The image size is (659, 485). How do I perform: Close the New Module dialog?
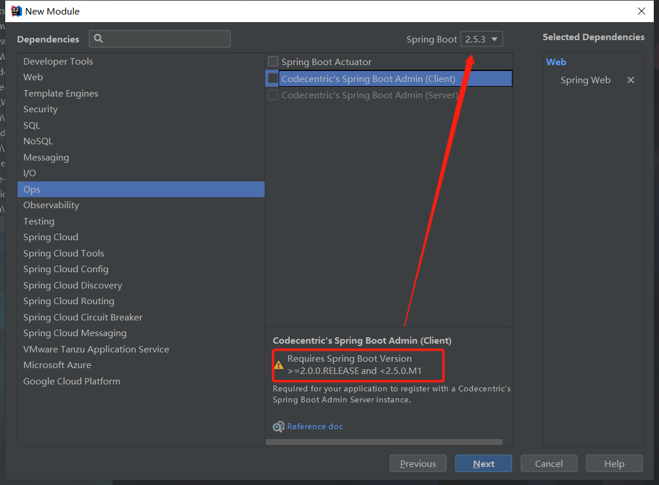(642, 11)
